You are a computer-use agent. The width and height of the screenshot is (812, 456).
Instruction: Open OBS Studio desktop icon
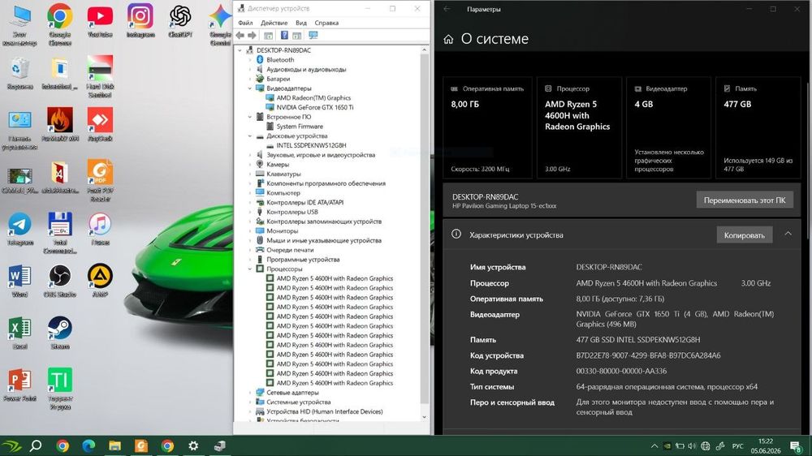[59, 281]
